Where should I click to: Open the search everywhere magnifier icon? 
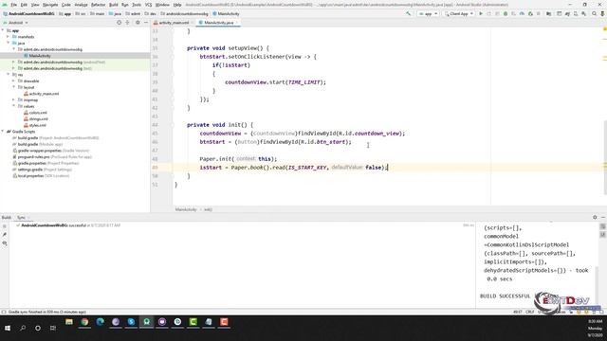point(595,13)
